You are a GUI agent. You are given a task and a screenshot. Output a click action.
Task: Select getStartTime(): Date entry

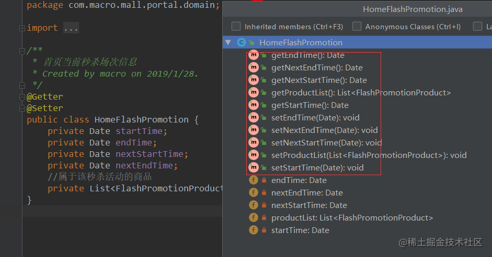(310, 105)
